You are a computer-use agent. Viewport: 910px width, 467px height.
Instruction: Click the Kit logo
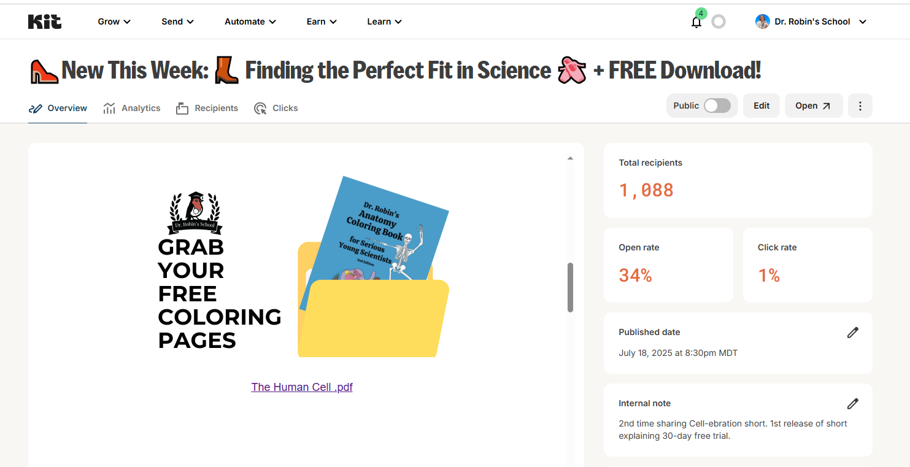coord(45,21)
